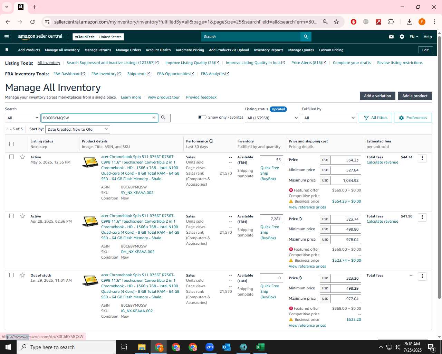Open Listing status All (133958) dropdown

point(272,118)
